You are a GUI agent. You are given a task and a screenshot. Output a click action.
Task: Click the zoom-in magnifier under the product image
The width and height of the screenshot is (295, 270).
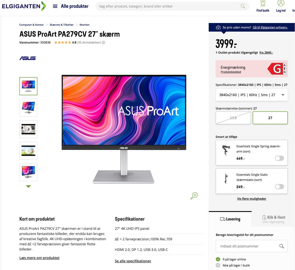pos(194,196)
